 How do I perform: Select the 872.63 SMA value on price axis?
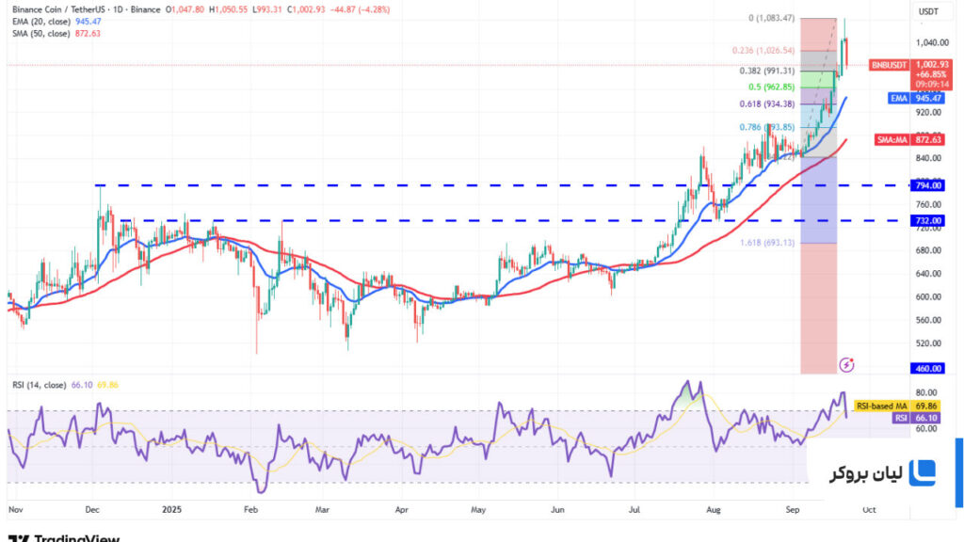coord(927,140)
